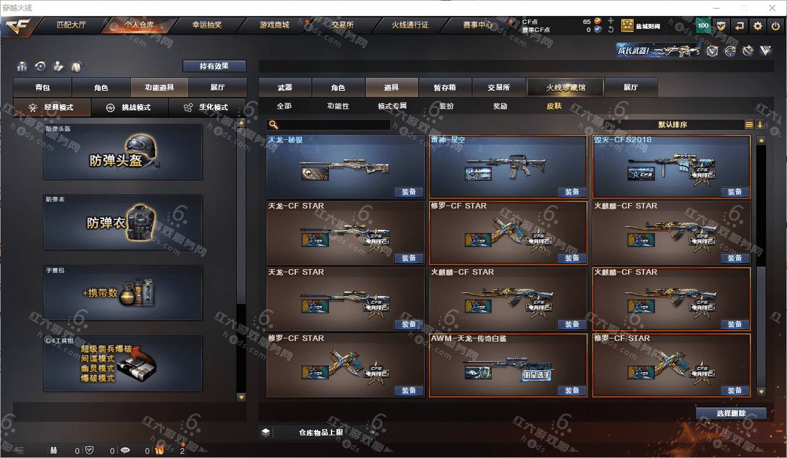Viewport: 787px width, 458px height.
Task: Click the dog tag icon
Action: [77, 66]
